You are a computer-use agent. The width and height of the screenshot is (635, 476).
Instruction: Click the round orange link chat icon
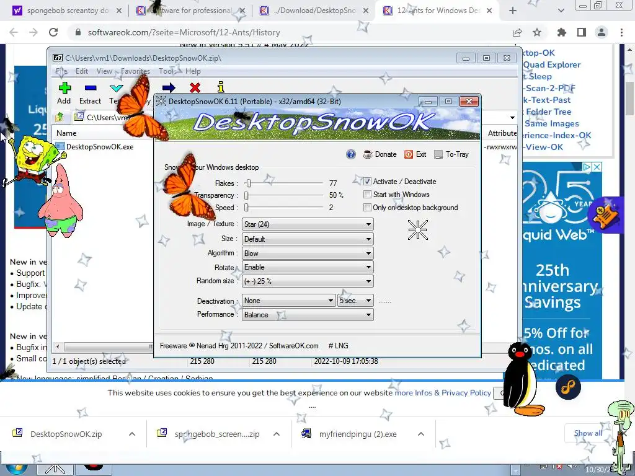pos(568,387)
